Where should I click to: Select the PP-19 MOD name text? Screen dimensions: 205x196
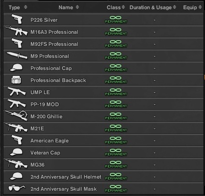click(44, 104)
